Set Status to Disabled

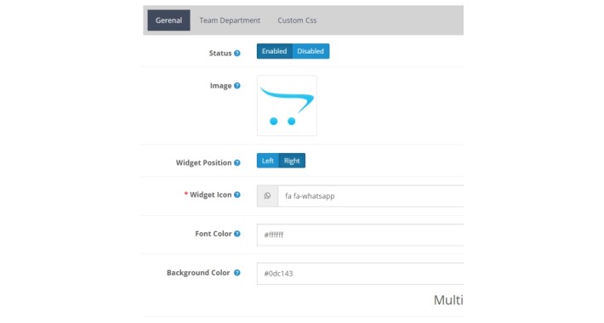tap(311, 51)
